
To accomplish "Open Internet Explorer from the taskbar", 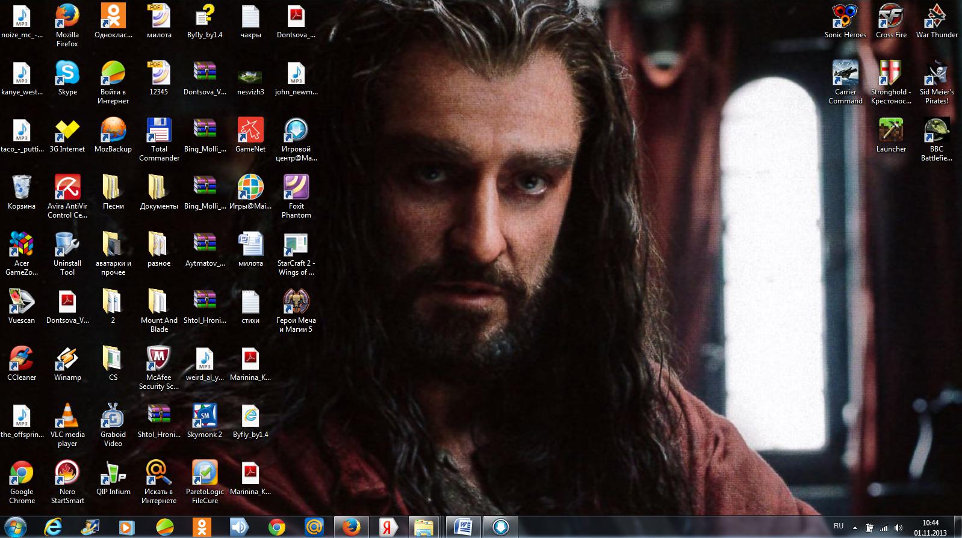I will tap(53, 527).
